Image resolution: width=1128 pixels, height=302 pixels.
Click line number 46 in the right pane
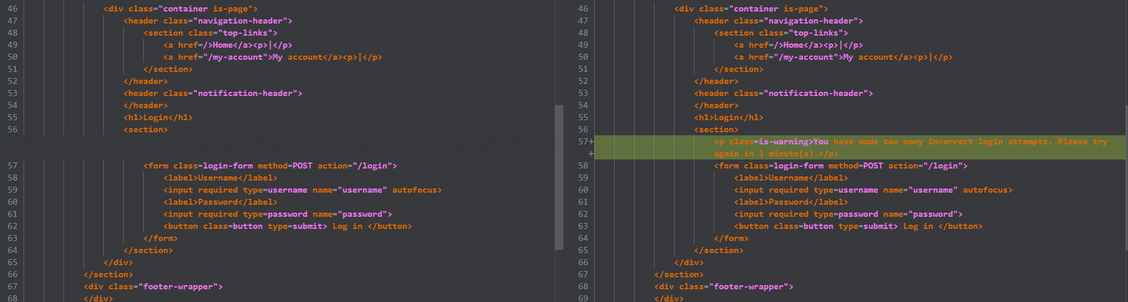pos(583,9)
